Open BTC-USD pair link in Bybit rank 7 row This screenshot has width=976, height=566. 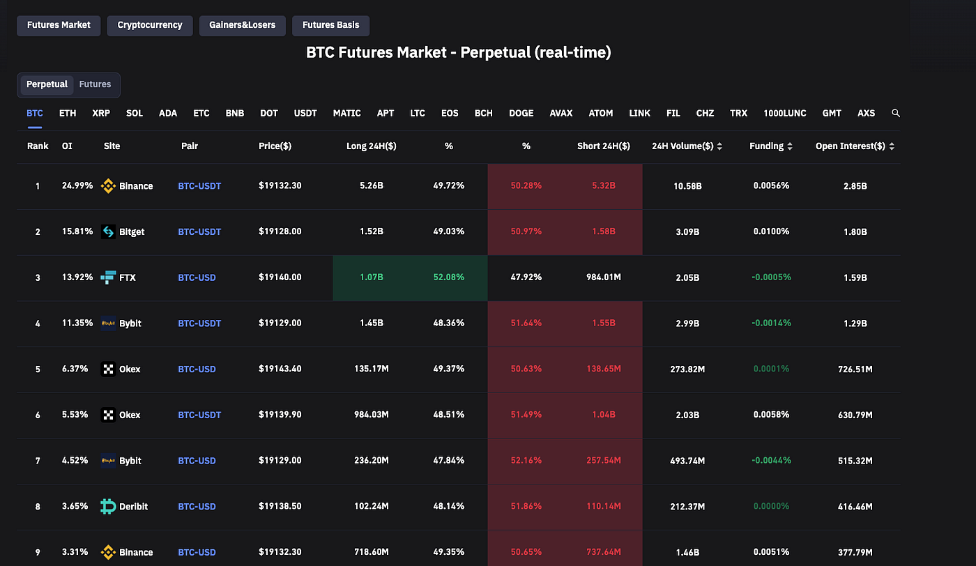pos(197,461)
